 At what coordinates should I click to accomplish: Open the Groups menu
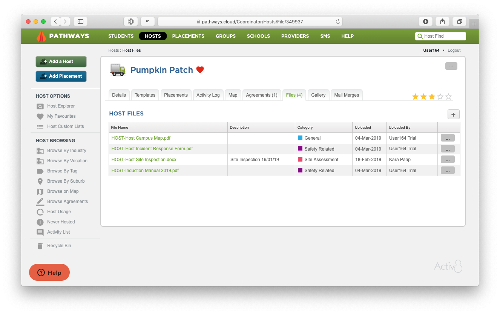[x=225, y=36]
